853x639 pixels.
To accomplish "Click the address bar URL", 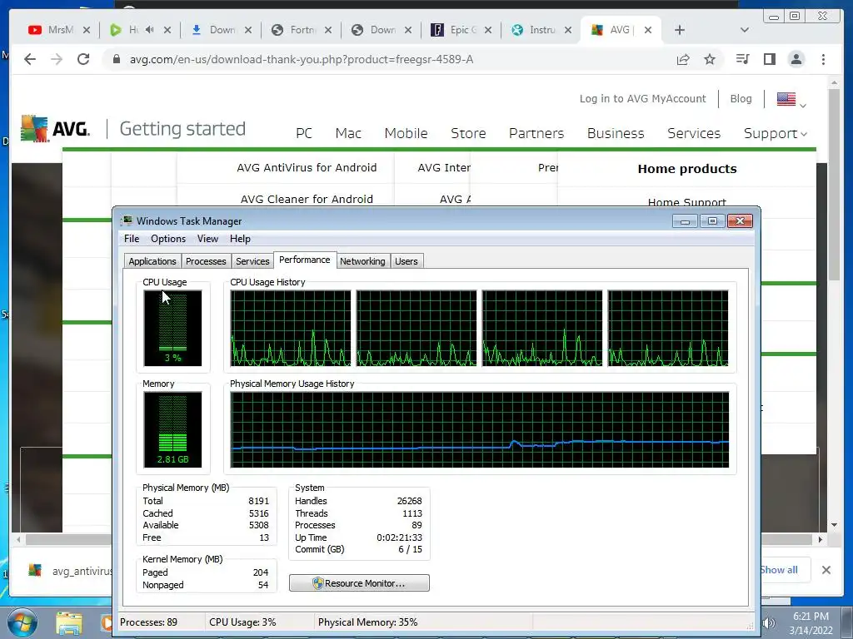I will 302,59.
